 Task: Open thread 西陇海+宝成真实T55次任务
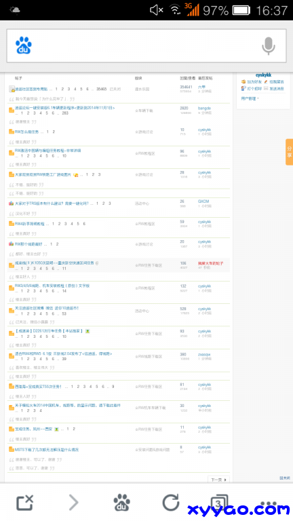(x=38, y=387)
